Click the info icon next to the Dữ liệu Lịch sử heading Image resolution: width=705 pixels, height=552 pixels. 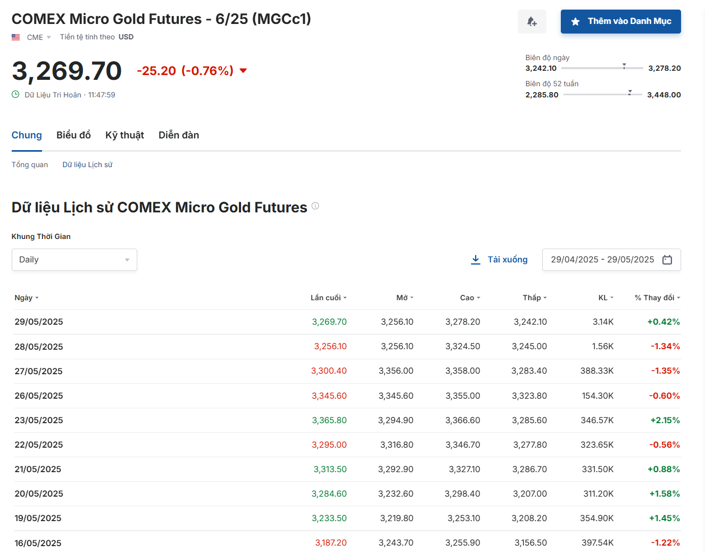(315, 206)
